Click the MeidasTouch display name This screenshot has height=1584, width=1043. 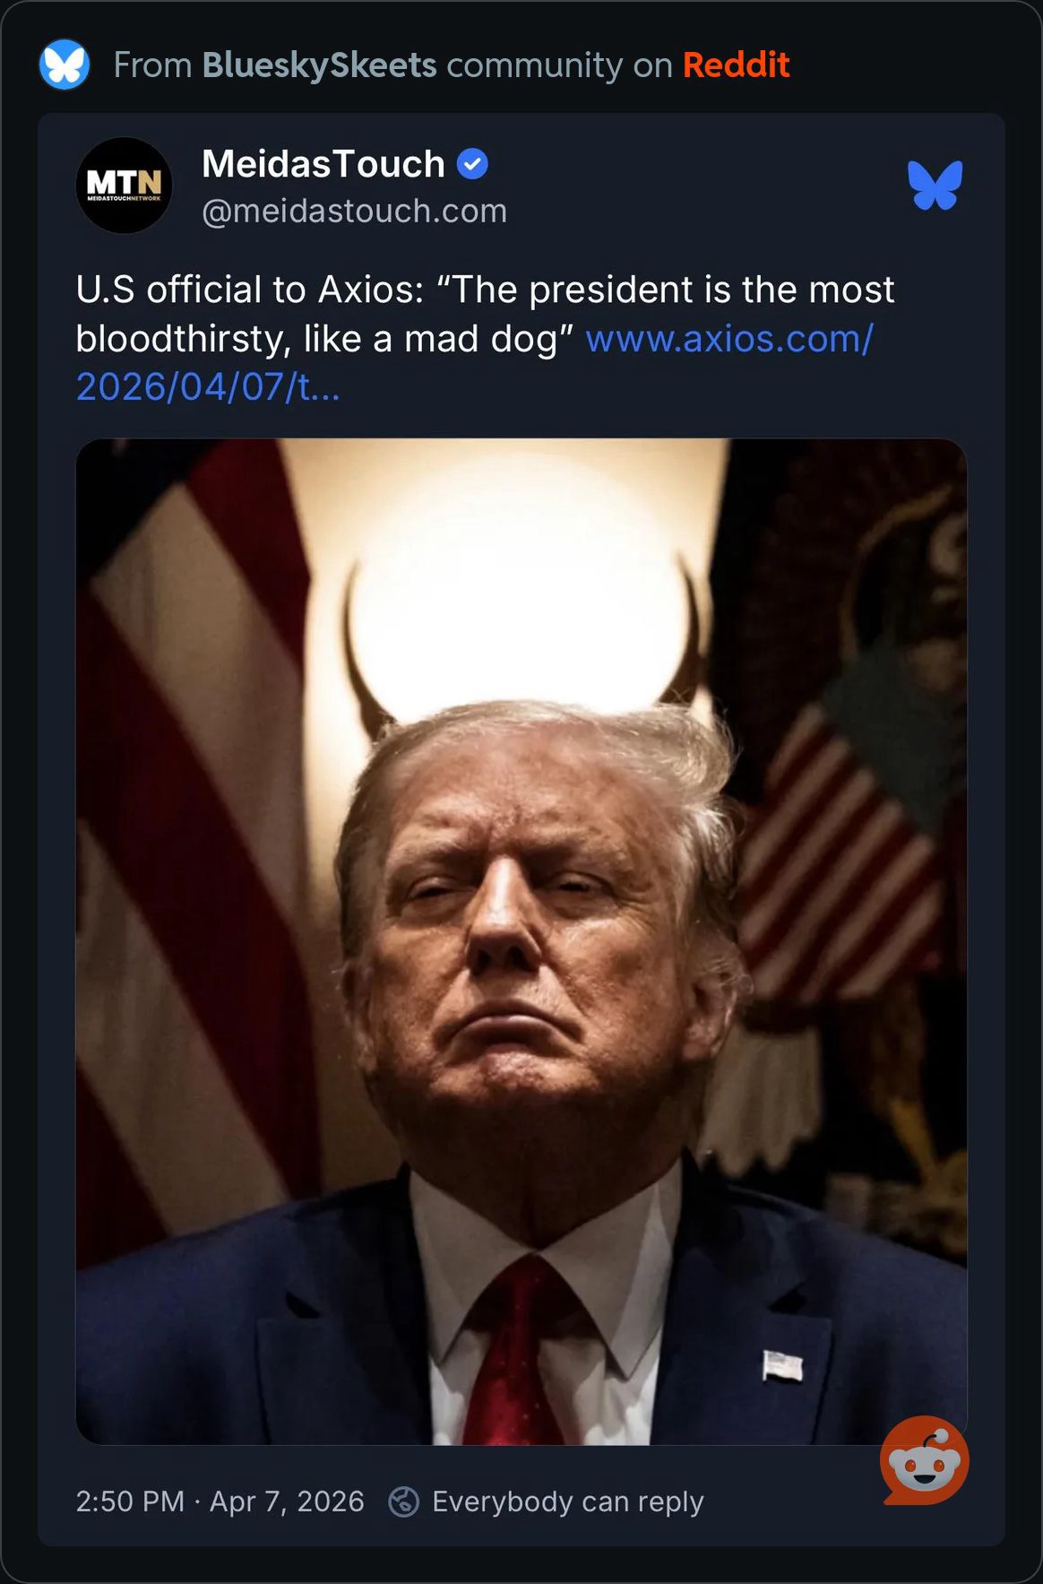pyautogui.click(x=323, y=164)
